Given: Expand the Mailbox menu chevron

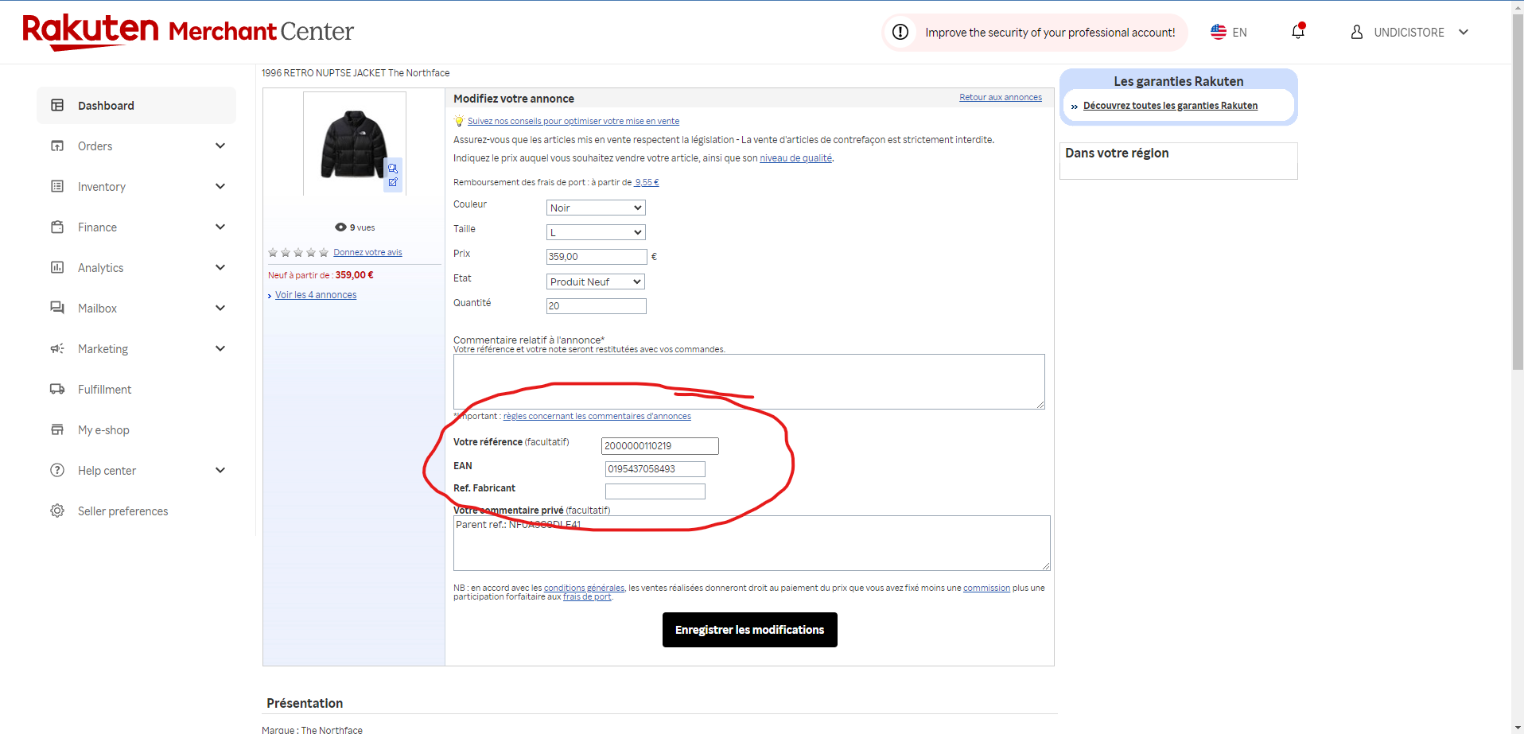Looking at the screenshot, I should [220, 308].
